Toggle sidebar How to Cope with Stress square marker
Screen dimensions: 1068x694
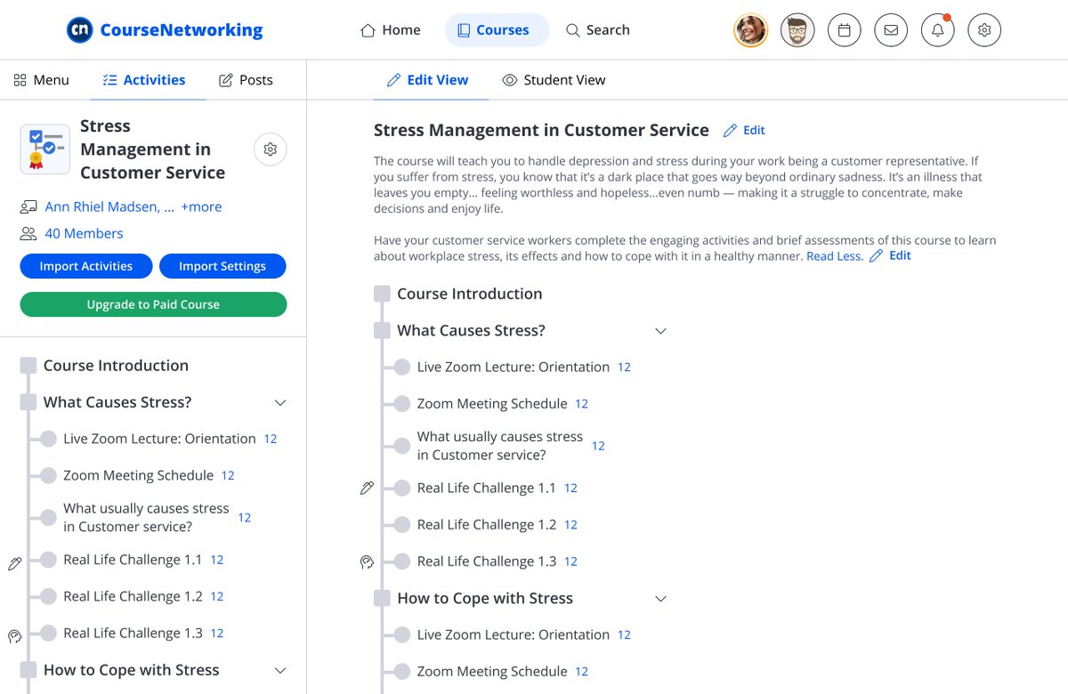[x=28, y=670]
